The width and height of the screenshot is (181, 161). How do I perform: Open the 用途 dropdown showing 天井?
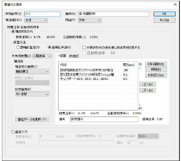[x=90, y=20]
